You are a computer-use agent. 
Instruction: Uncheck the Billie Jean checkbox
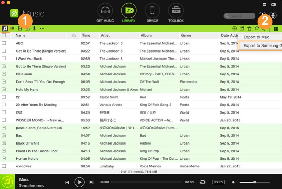(x=4, y=74)
